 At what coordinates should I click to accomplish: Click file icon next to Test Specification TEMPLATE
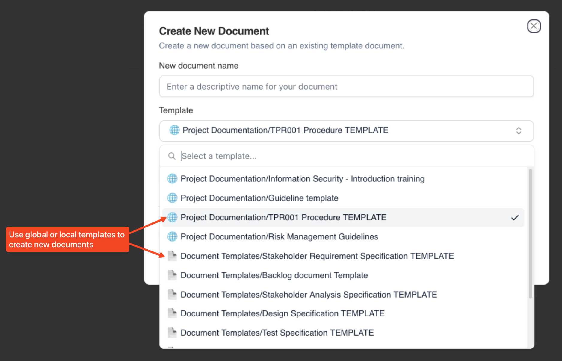point(172,333)
